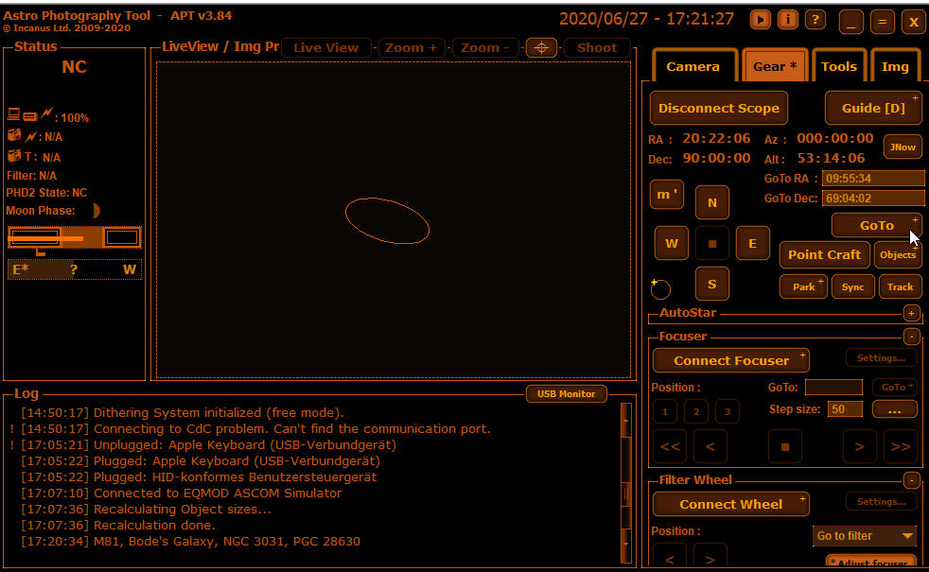Open the Go to filter dropdown
Viewport: 929px width, 572px height.
[x=865, y=536]
